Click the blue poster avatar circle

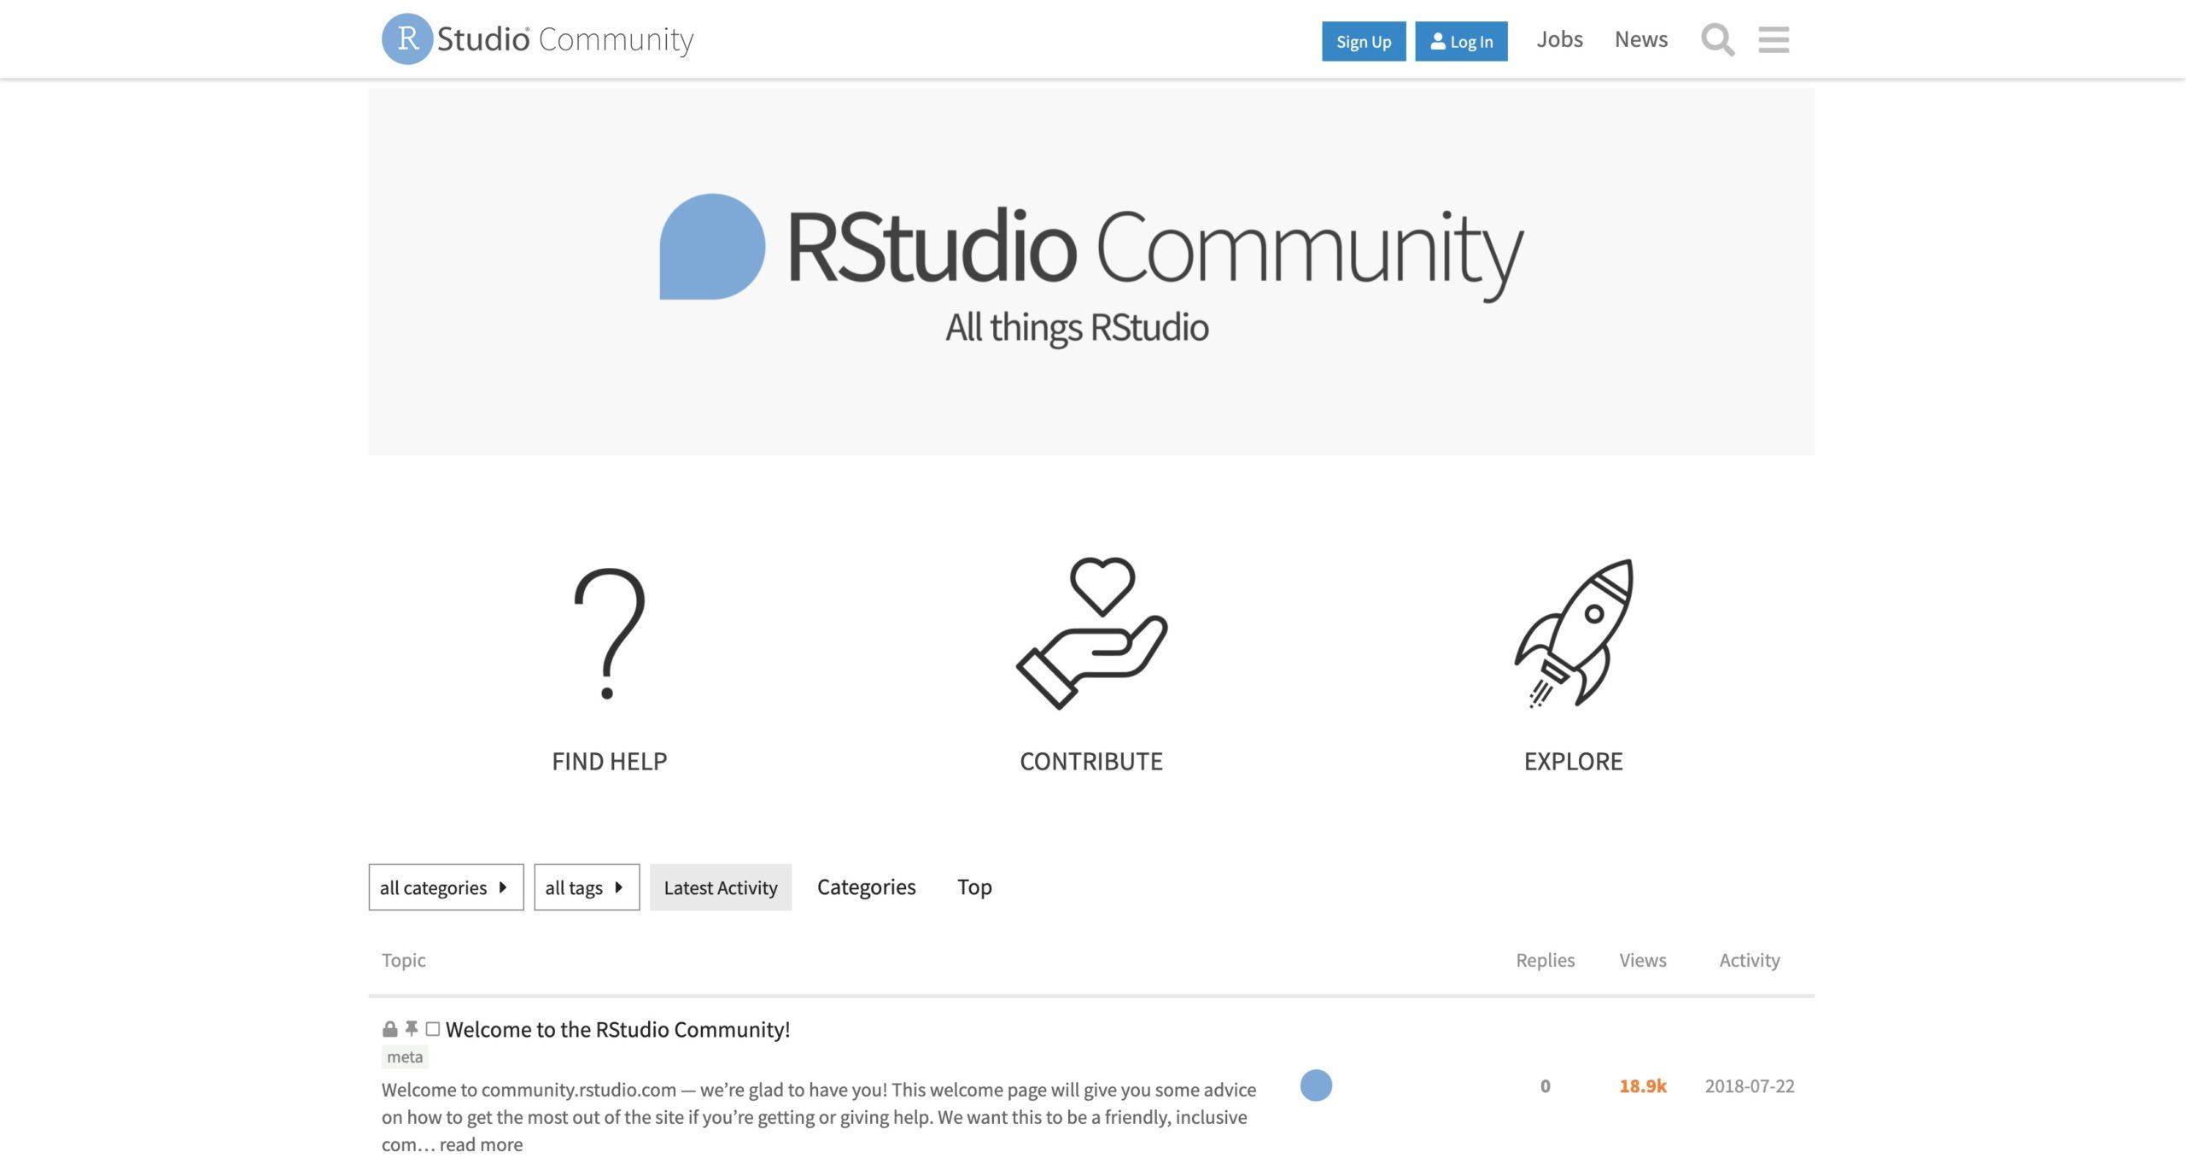[1316, 1085]
